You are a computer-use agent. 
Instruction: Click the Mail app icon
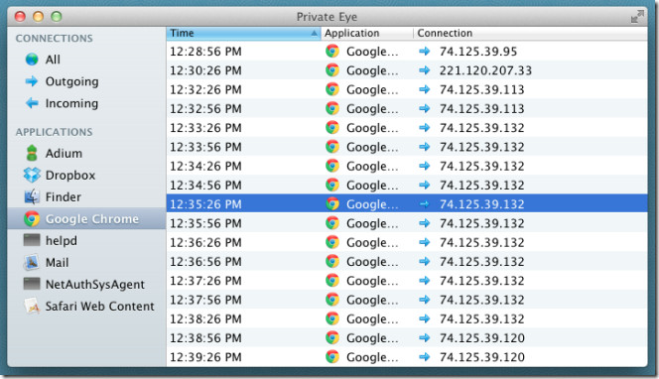pyautogui.click(x=32, y=262)
